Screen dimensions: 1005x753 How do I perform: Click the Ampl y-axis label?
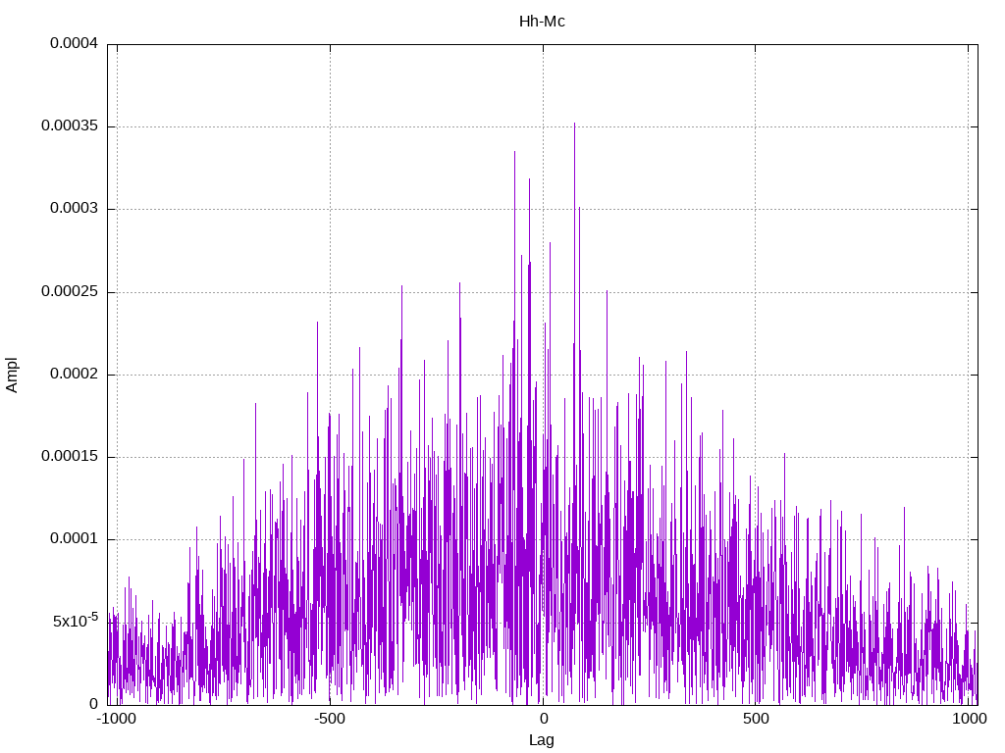coord(12,375)
